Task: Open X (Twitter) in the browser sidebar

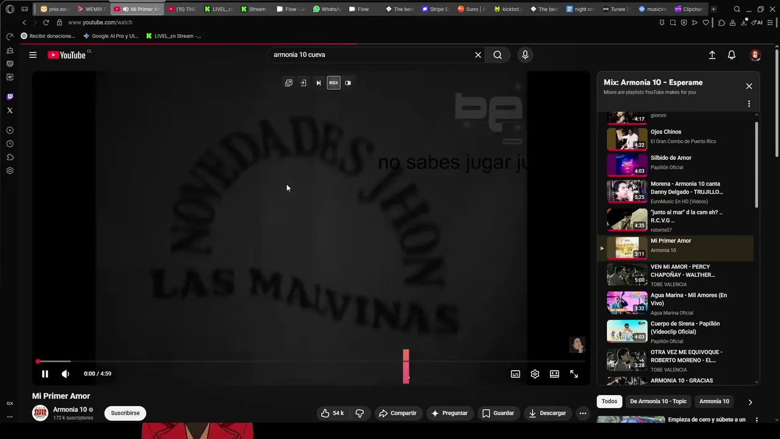Action: pyautogui.click(x=10, y=110)
